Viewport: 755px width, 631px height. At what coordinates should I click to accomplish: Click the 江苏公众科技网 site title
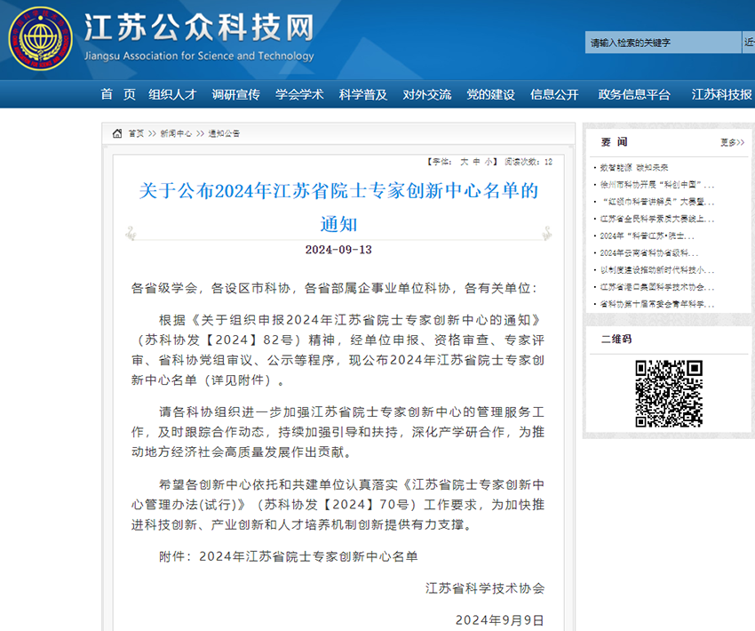coord(199,27)
